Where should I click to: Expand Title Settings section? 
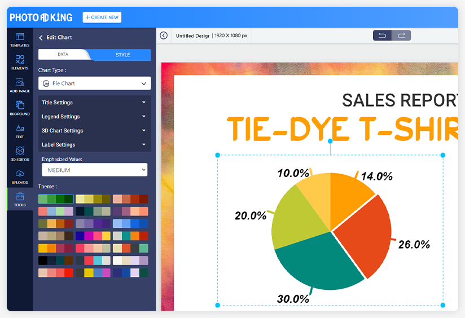click(x=94, y=103)
